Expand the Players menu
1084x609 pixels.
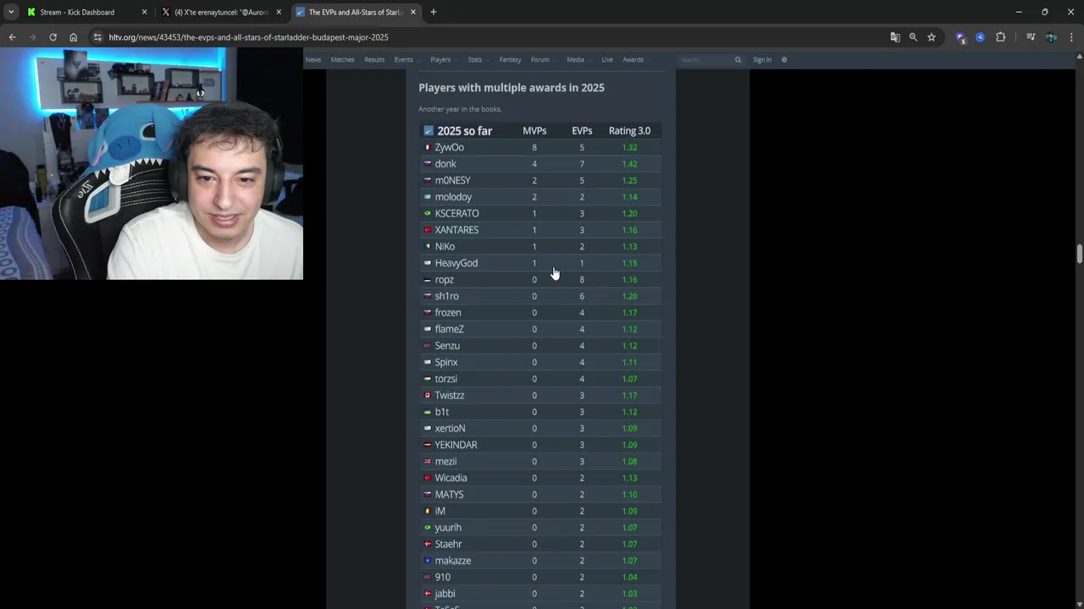443,60
